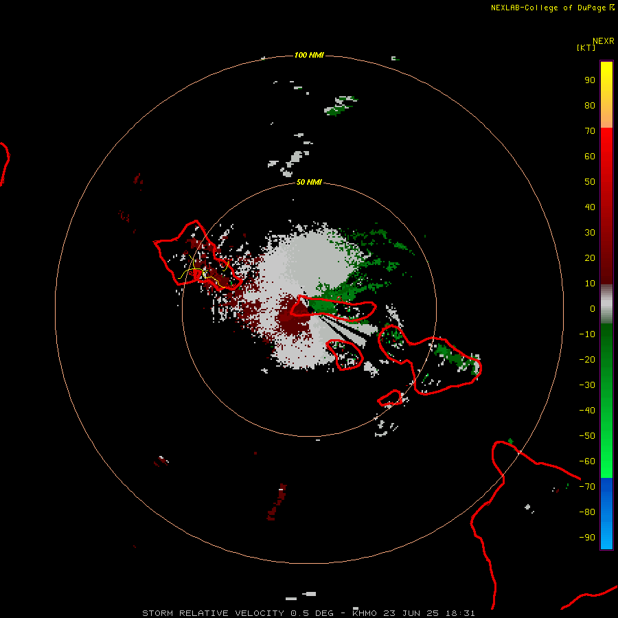Viewport: 618px width, 618px height.
Task: Pick the yellow top of color bar
Action: (x=606, y=79)
